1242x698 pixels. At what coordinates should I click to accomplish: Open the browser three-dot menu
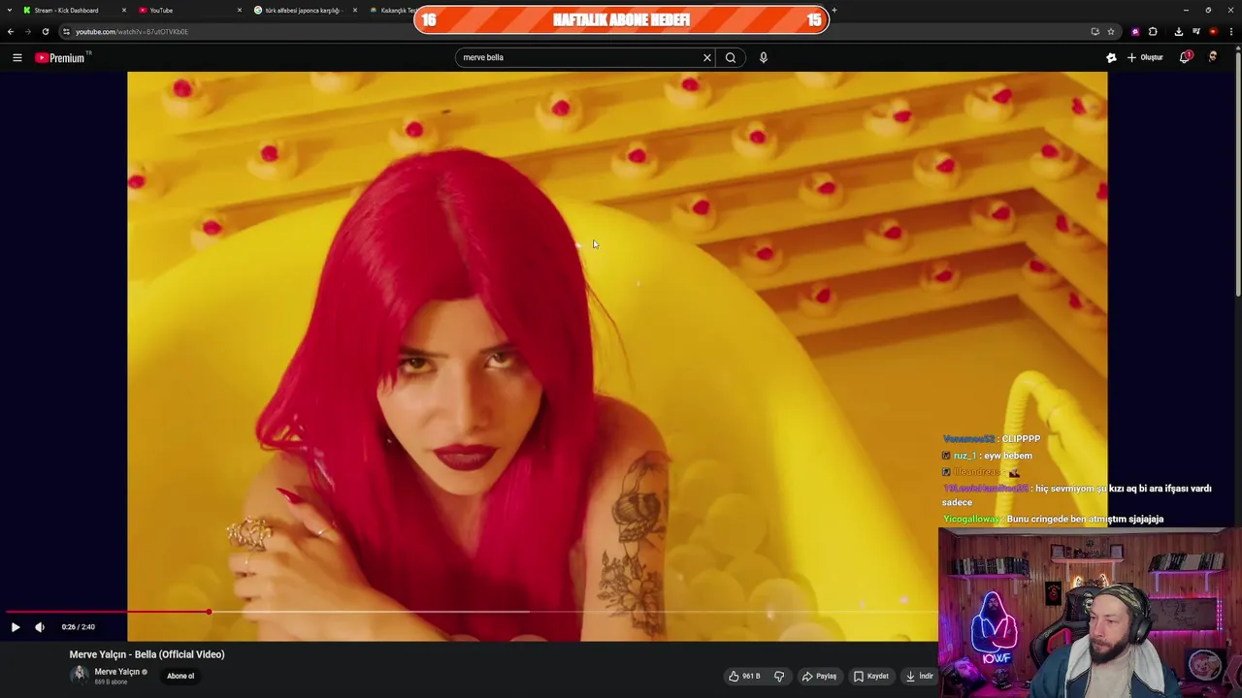1230,31
